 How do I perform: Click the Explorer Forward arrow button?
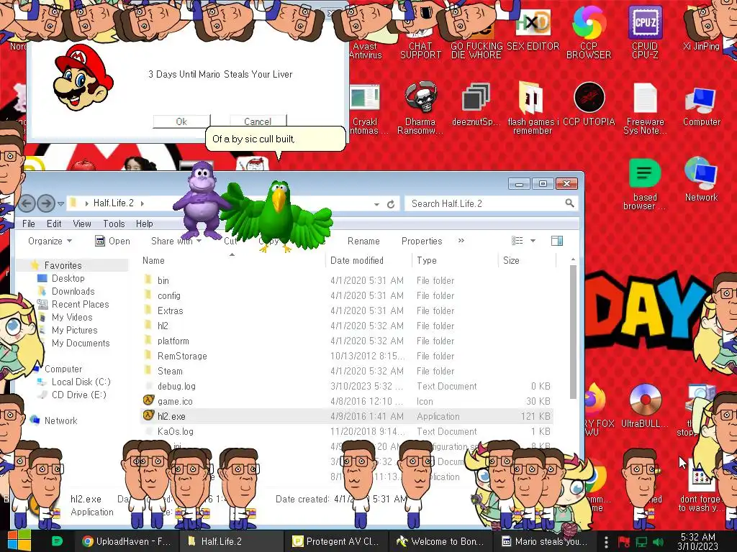(46, 203)
